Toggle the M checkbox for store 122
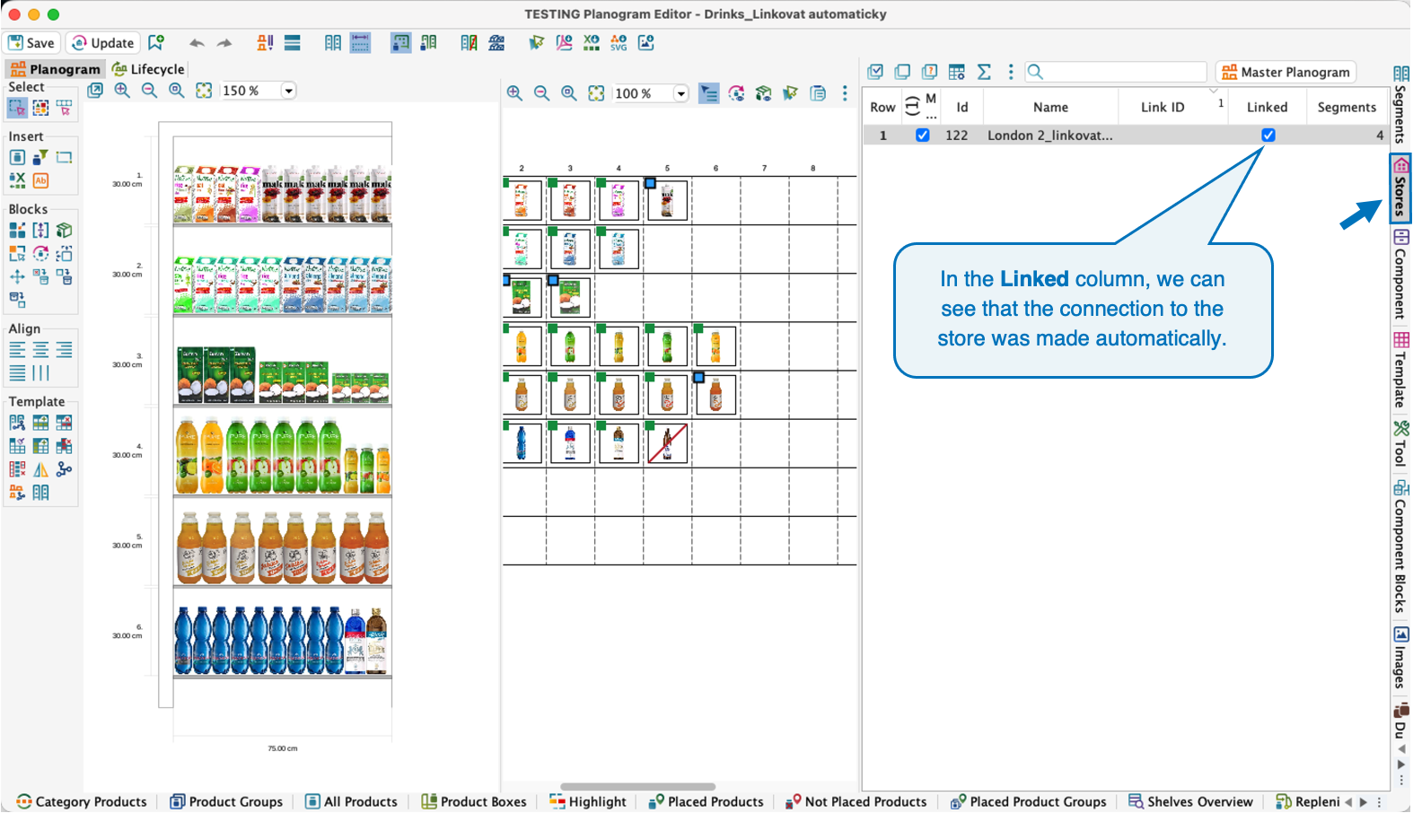The height and width of the screenshot is (813, 1413). pos(922,135)
